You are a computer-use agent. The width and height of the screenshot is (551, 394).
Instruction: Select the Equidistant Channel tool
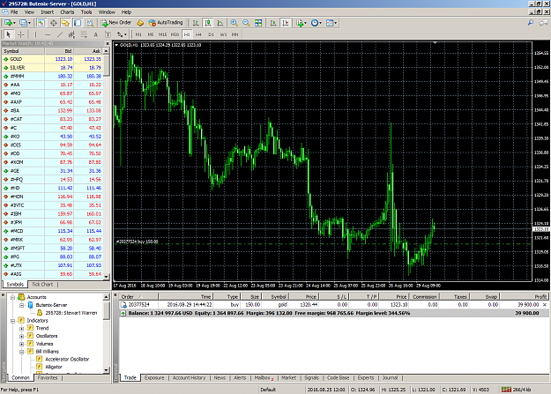pyautogui.click(x=71, y=34)
